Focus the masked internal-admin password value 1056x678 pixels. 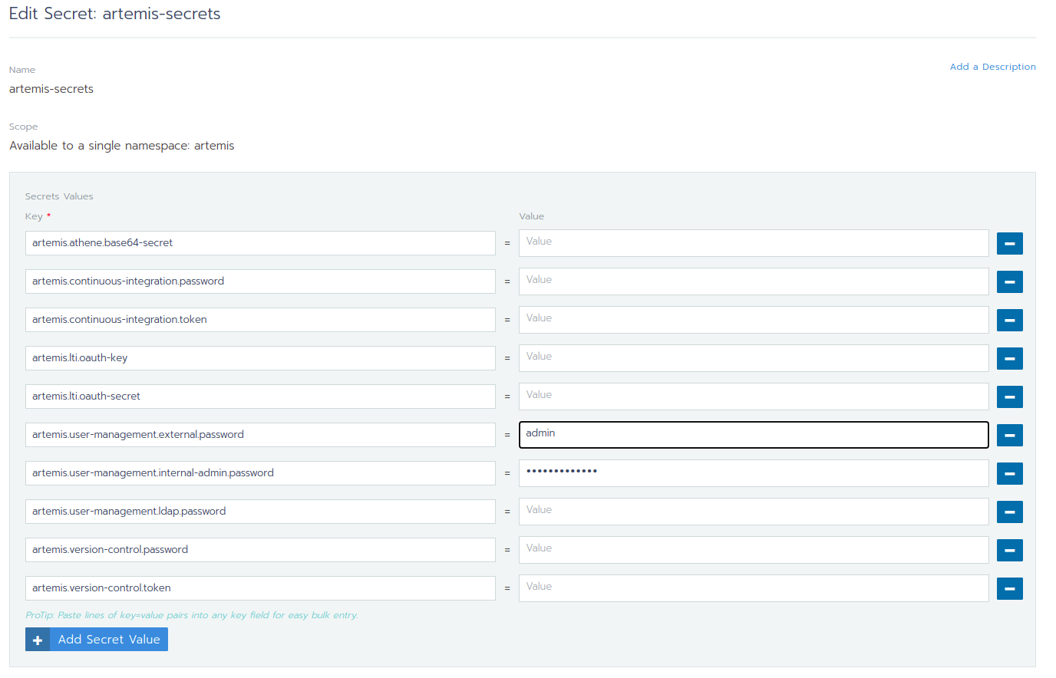tap(753, 473)
